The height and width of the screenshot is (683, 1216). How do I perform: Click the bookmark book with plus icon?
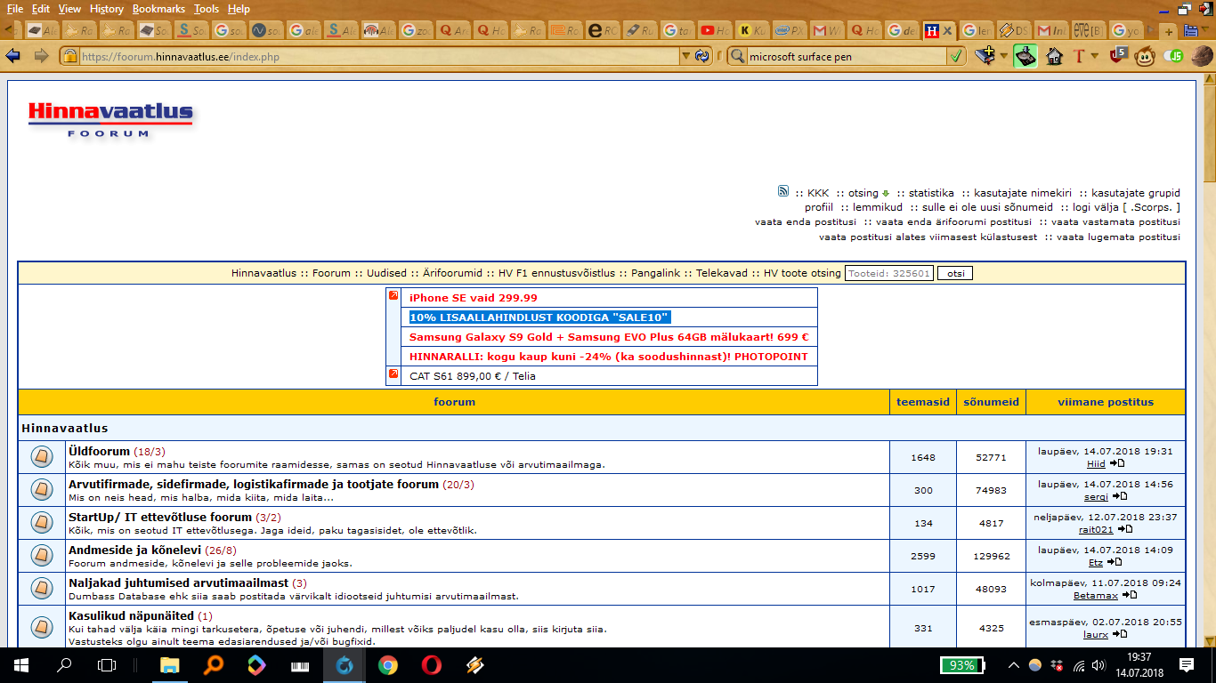click(x=985, y=56)
